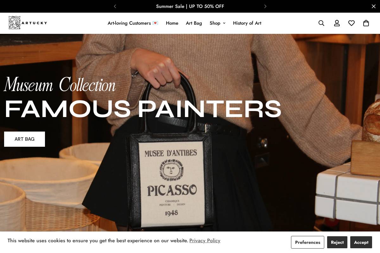Open the shopping bag cart icon
This screenshot has width=380, height=253.
366,23
